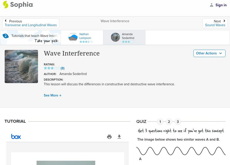Image resolution: width=230 pixels, height=165 pixels.
Task: Click the Amanda Soderlind avatar icon
Action: click(116, 37)
